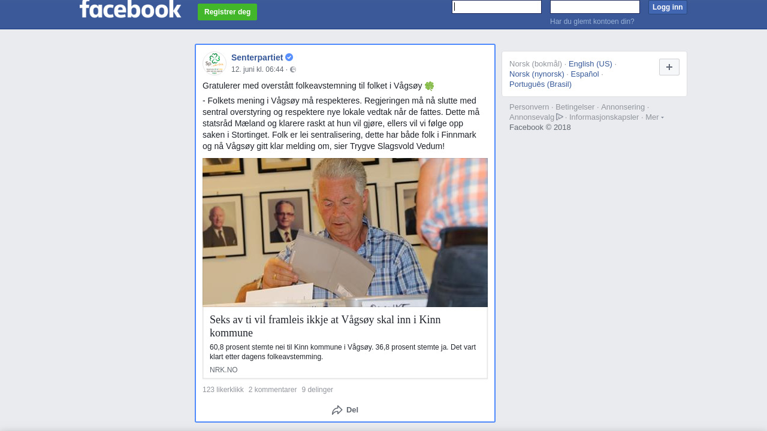Click the Logg inn button
The height and width of the screenshot is (431, 767).
coord(668,7)
